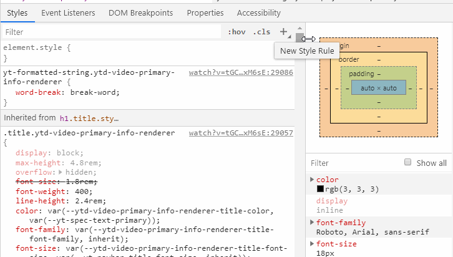Click the scrollbar up arrow in styles pane
Viewport: 453px width, 257px height.
pyautogui.click(x=300, y=28)
